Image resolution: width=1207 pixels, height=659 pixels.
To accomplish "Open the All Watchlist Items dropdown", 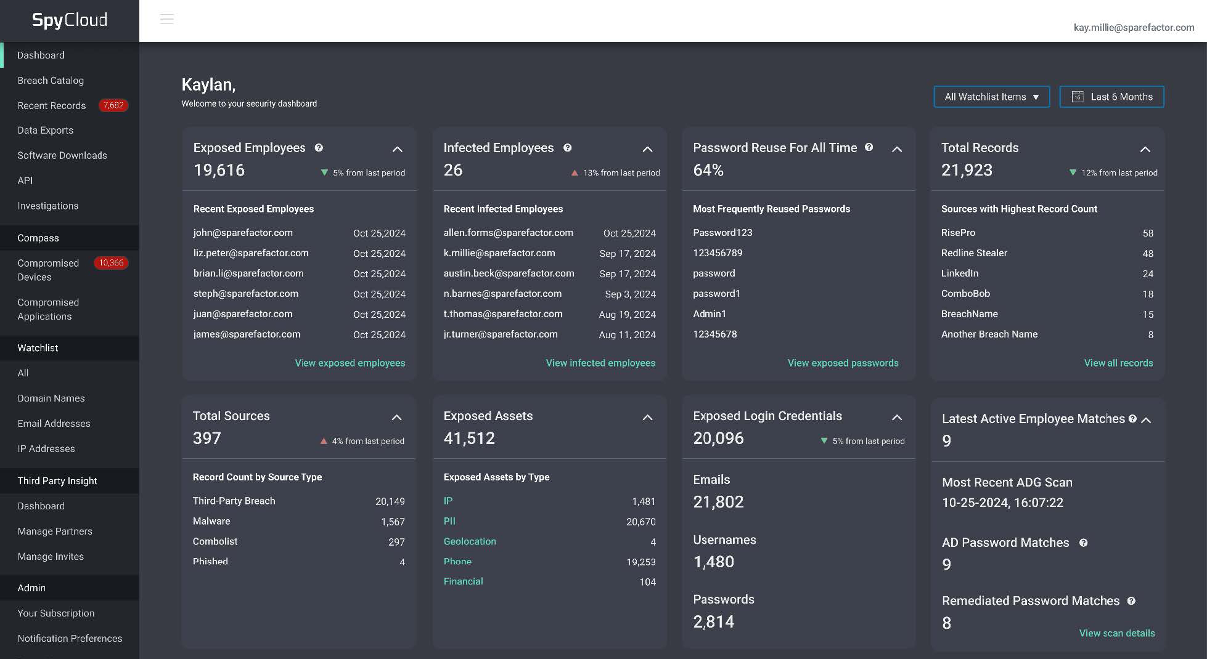I will [991, 97].
